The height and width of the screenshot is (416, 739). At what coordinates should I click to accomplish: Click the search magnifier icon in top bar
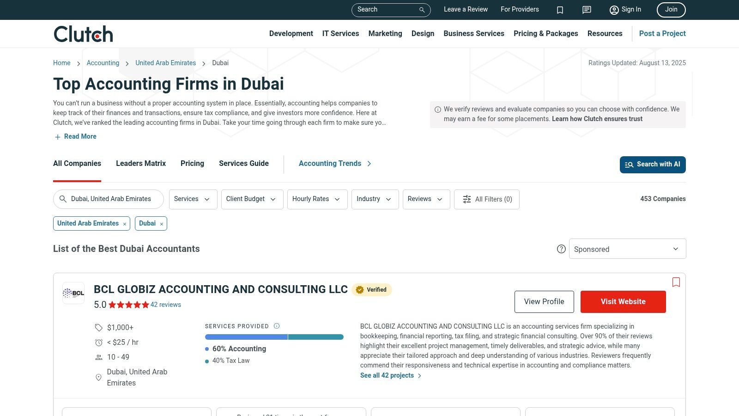tap(422, 10)
